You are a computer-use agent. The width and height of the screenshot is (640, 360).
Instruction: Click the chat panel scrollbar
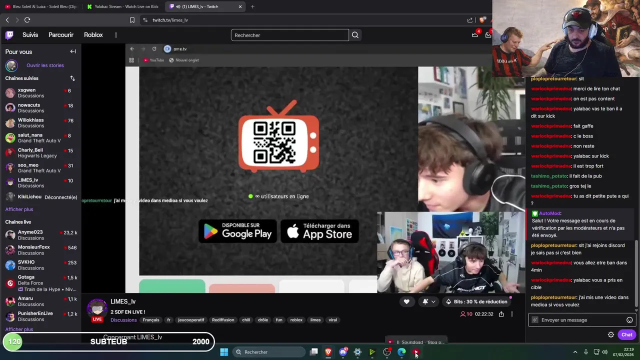[x=637, y=273]
